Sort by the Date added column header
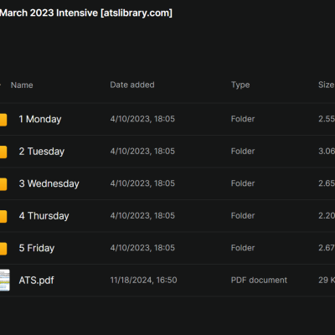 [x=132, y=85]
